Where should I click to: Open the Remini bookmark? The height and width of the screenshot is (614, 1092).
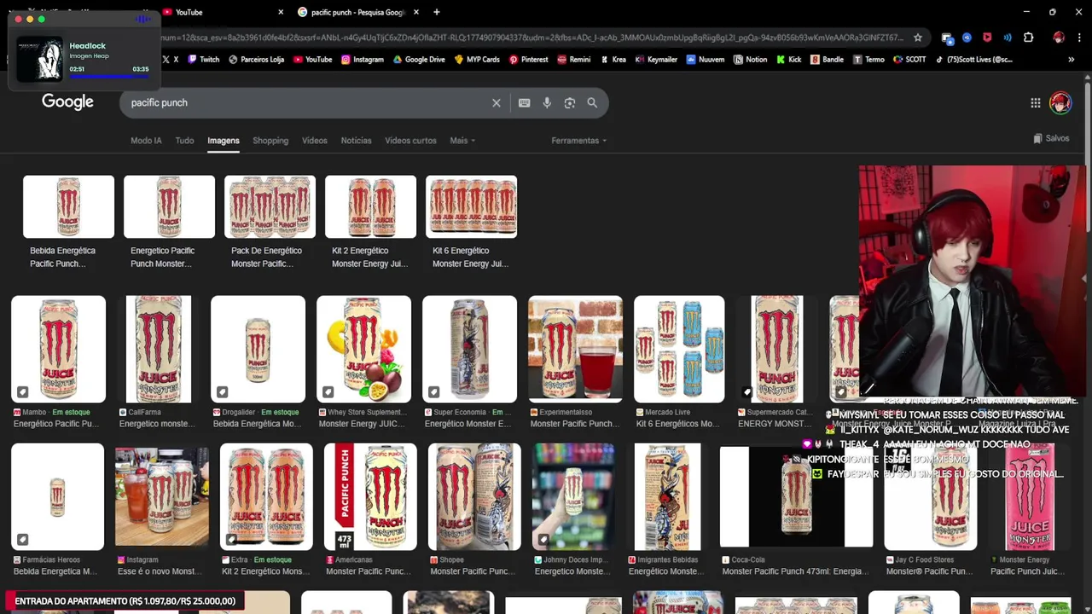click(574, 60)
